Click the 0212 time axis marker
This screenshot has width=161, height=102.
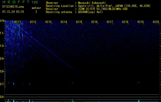click(33, 22)
